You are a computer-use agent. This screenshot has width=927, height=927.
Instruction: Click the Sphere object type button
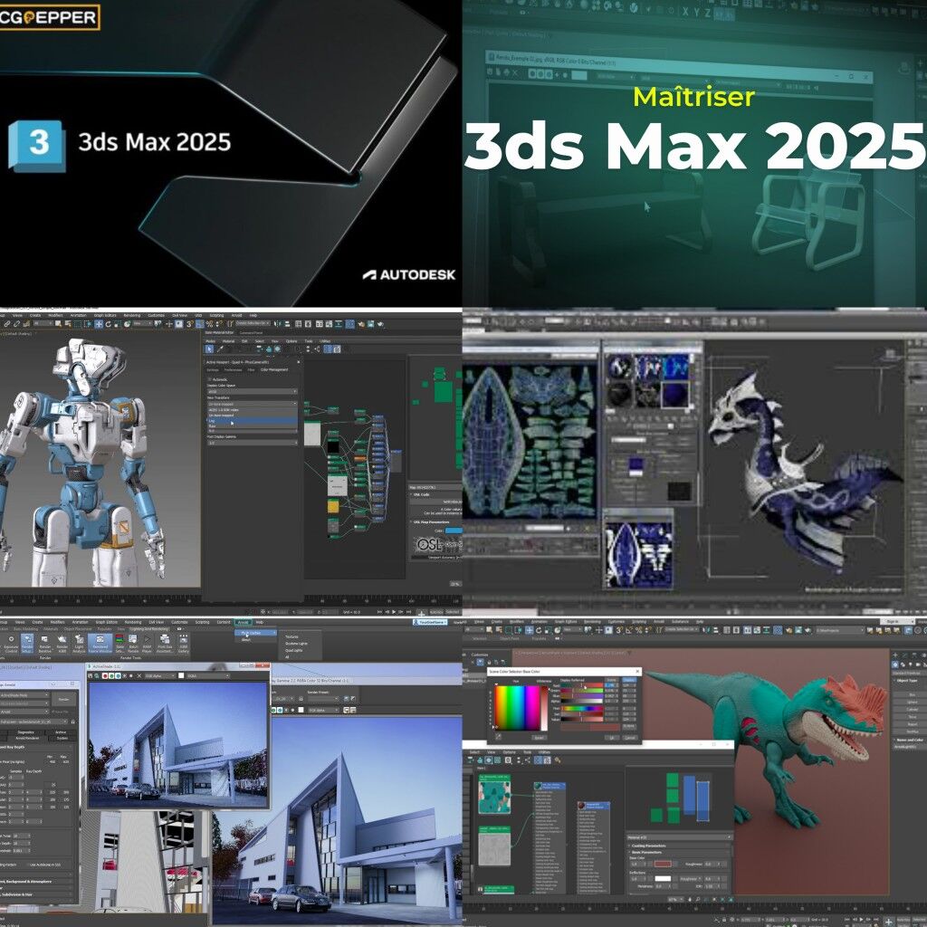[912, 702]
